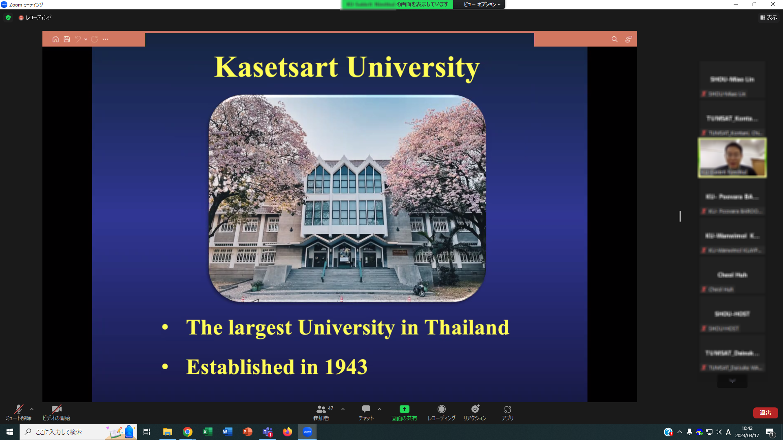The image size is (783, 440).
Task: Select the active speaker video thumbnail
Action: coord(732,158)
